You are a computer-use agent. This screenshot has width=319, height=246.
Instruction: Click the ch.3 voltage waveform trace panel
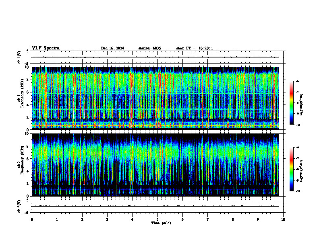click(x=157, y=206)
